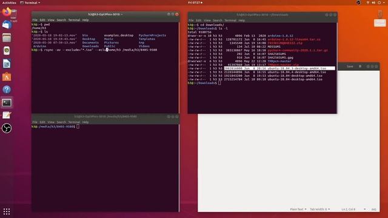Viewport: 388px width, 218px height.
Task: Click the network icon in top bar
Action: click(368, 2)
